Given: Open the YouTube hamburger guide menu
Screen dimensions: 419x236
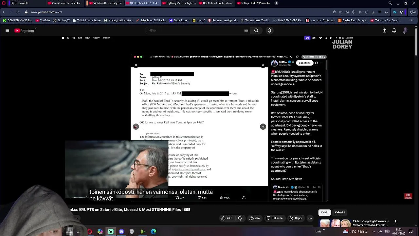Looking at the screenshot, I should (7, 30).
